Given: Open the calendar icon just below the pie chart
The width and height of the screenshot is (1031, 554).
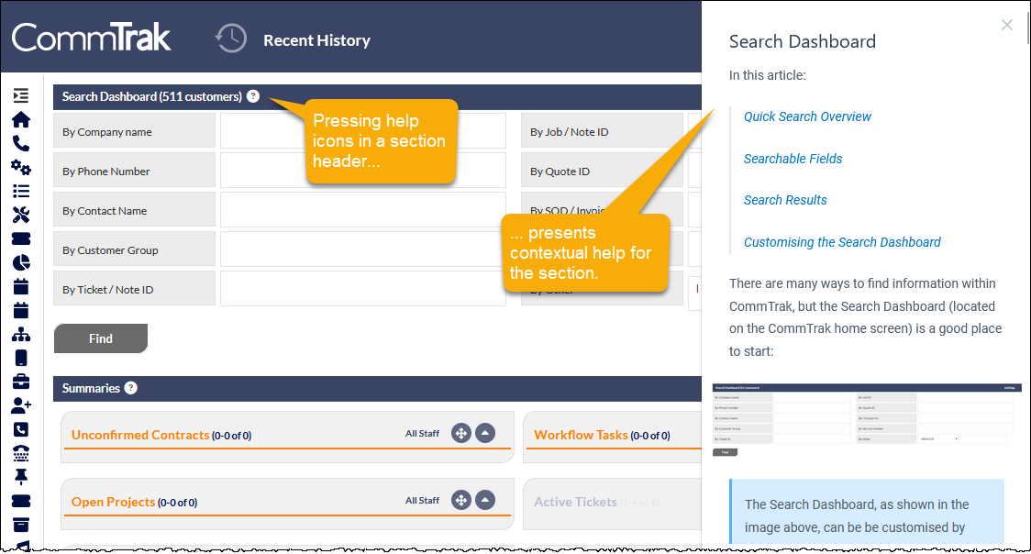Looking at the screenshot, I should coord(21,286).
